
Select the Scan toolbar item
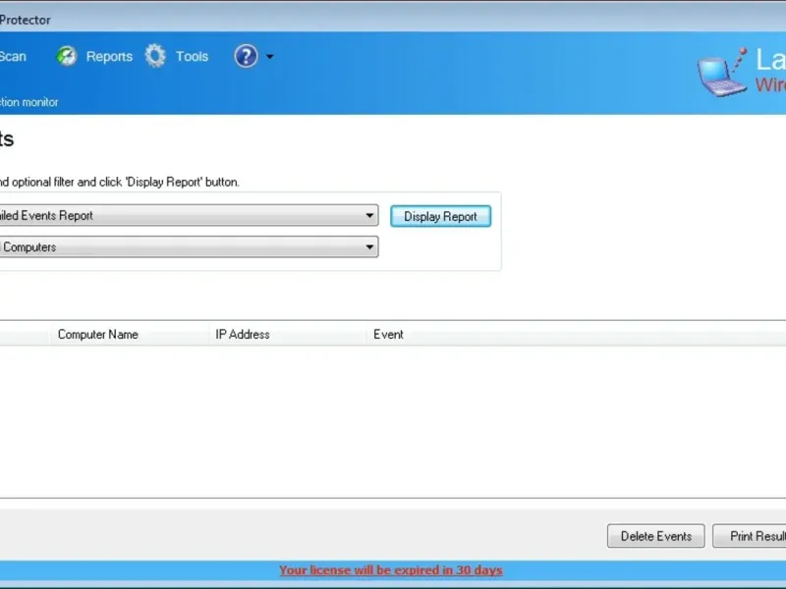tap(13, 57)
